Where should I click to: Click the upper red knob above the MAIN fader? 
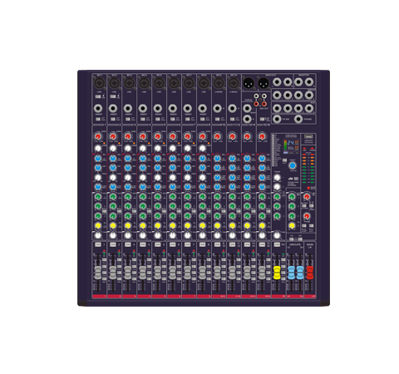point(307,197)
